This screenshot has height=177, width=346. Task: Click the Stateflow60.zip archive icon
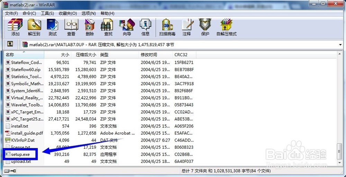[x=8, y=70]
